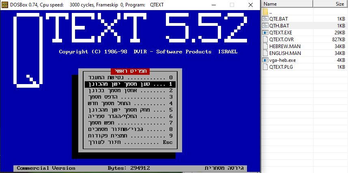Select the QTEXT.OVR file name

[281, 40]
